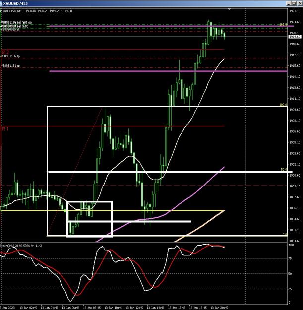Click the R 2 resistance label
This screenshot has height=310, width=303.
pyautogui.click(x=5, y=52)
